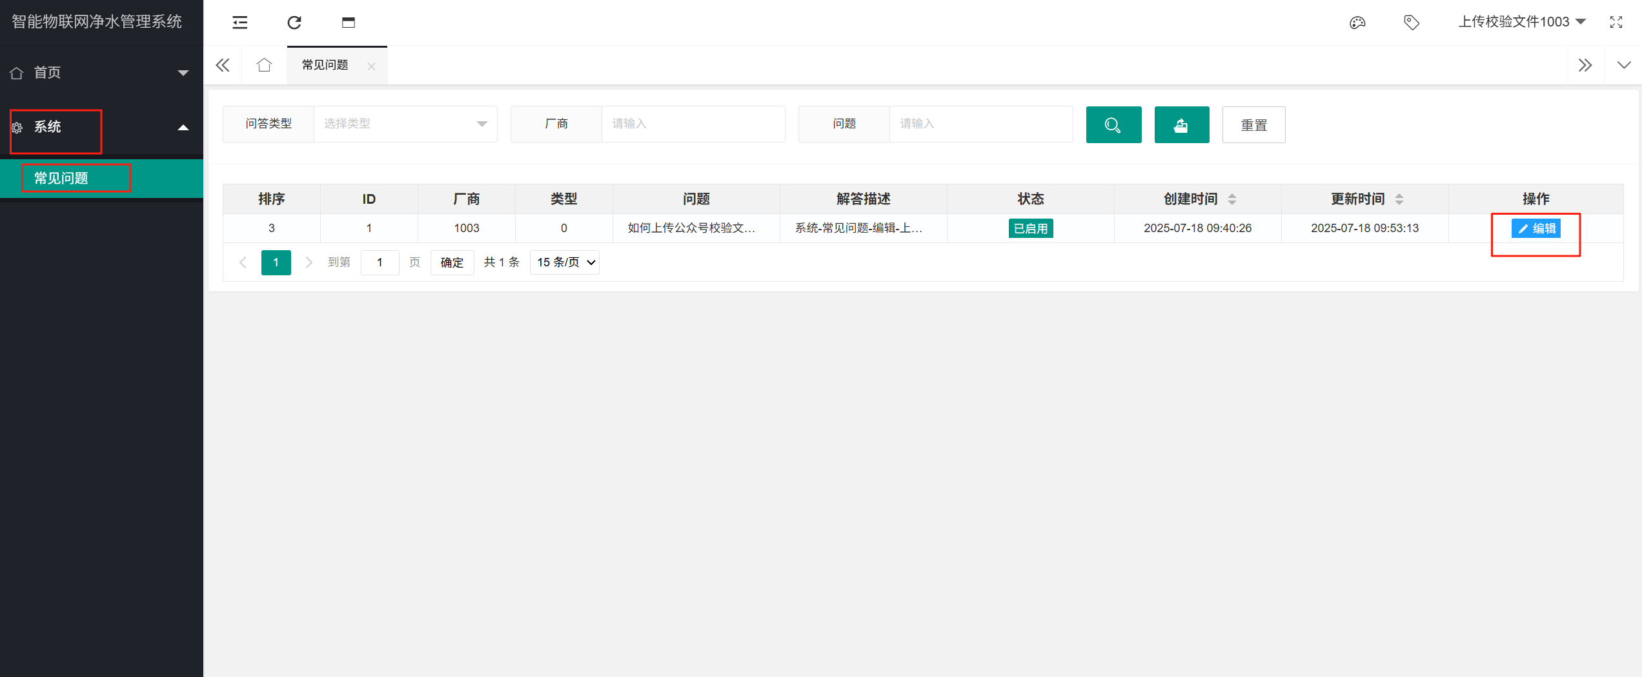Open the 选择类型 question type dropdown
This screenshot has width=1642, height=677.
click(405, 124)
